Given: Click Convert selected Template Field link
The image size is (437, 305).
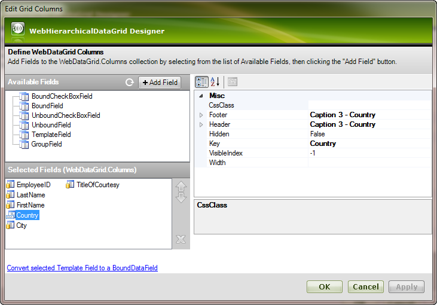Looking at the screenshot, I should 82,268.
